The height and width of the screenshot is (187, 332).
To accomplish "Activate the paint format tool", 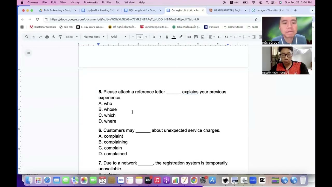I will coord(60,37).
